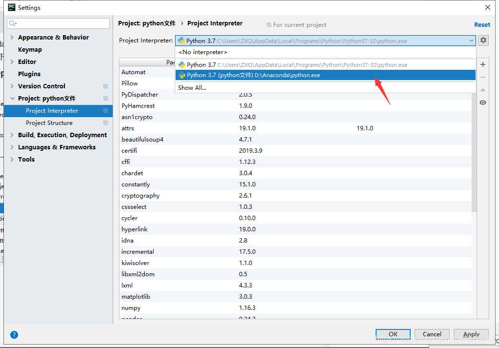Select the libxml2dom package row

[x=295, y=274]
